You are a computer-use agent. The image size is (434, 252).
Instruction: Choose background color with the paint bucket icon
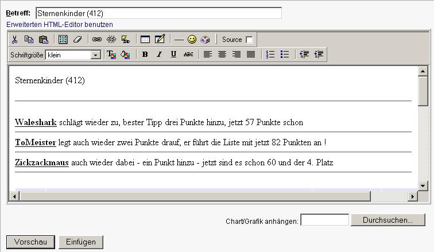tap(125, 55)
